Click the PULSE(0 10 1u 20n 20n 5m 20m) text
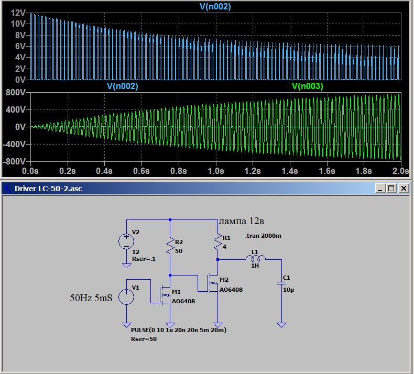Viewport: 414px width, 374px height. [178, 330]
